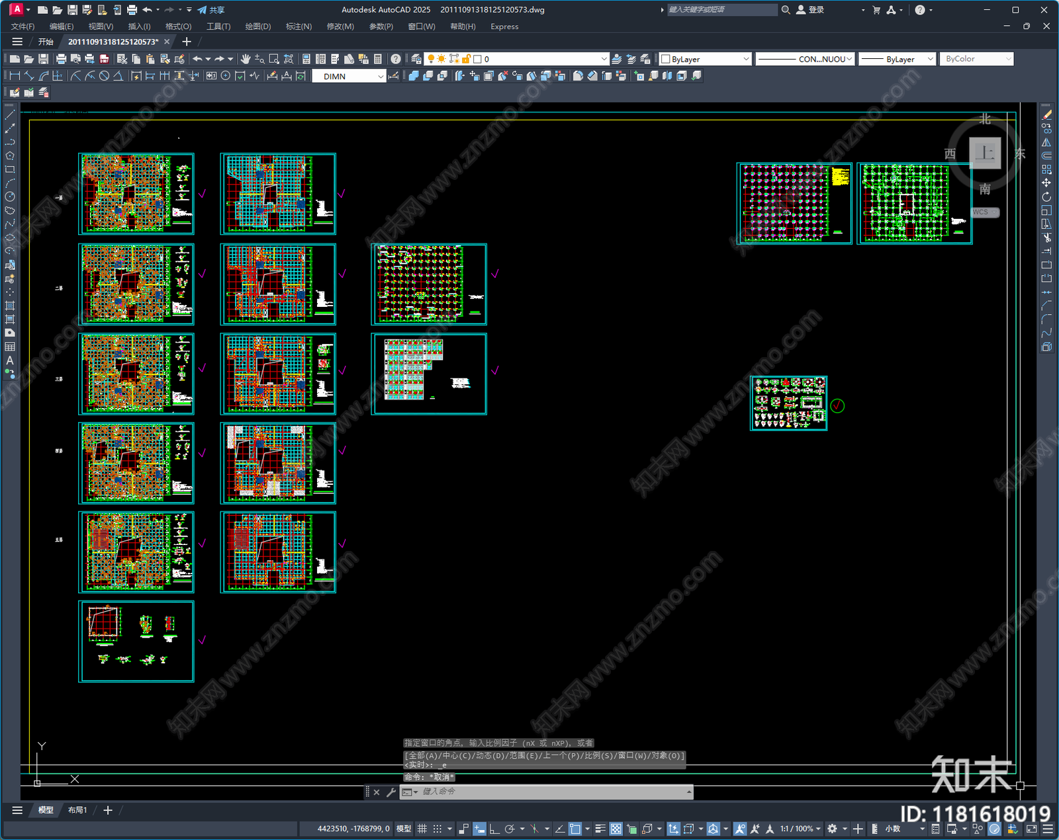This screenshot has height=840, width=1059.
Task: Select the Arc Length dimension tool
Action: tap(44, 76)
